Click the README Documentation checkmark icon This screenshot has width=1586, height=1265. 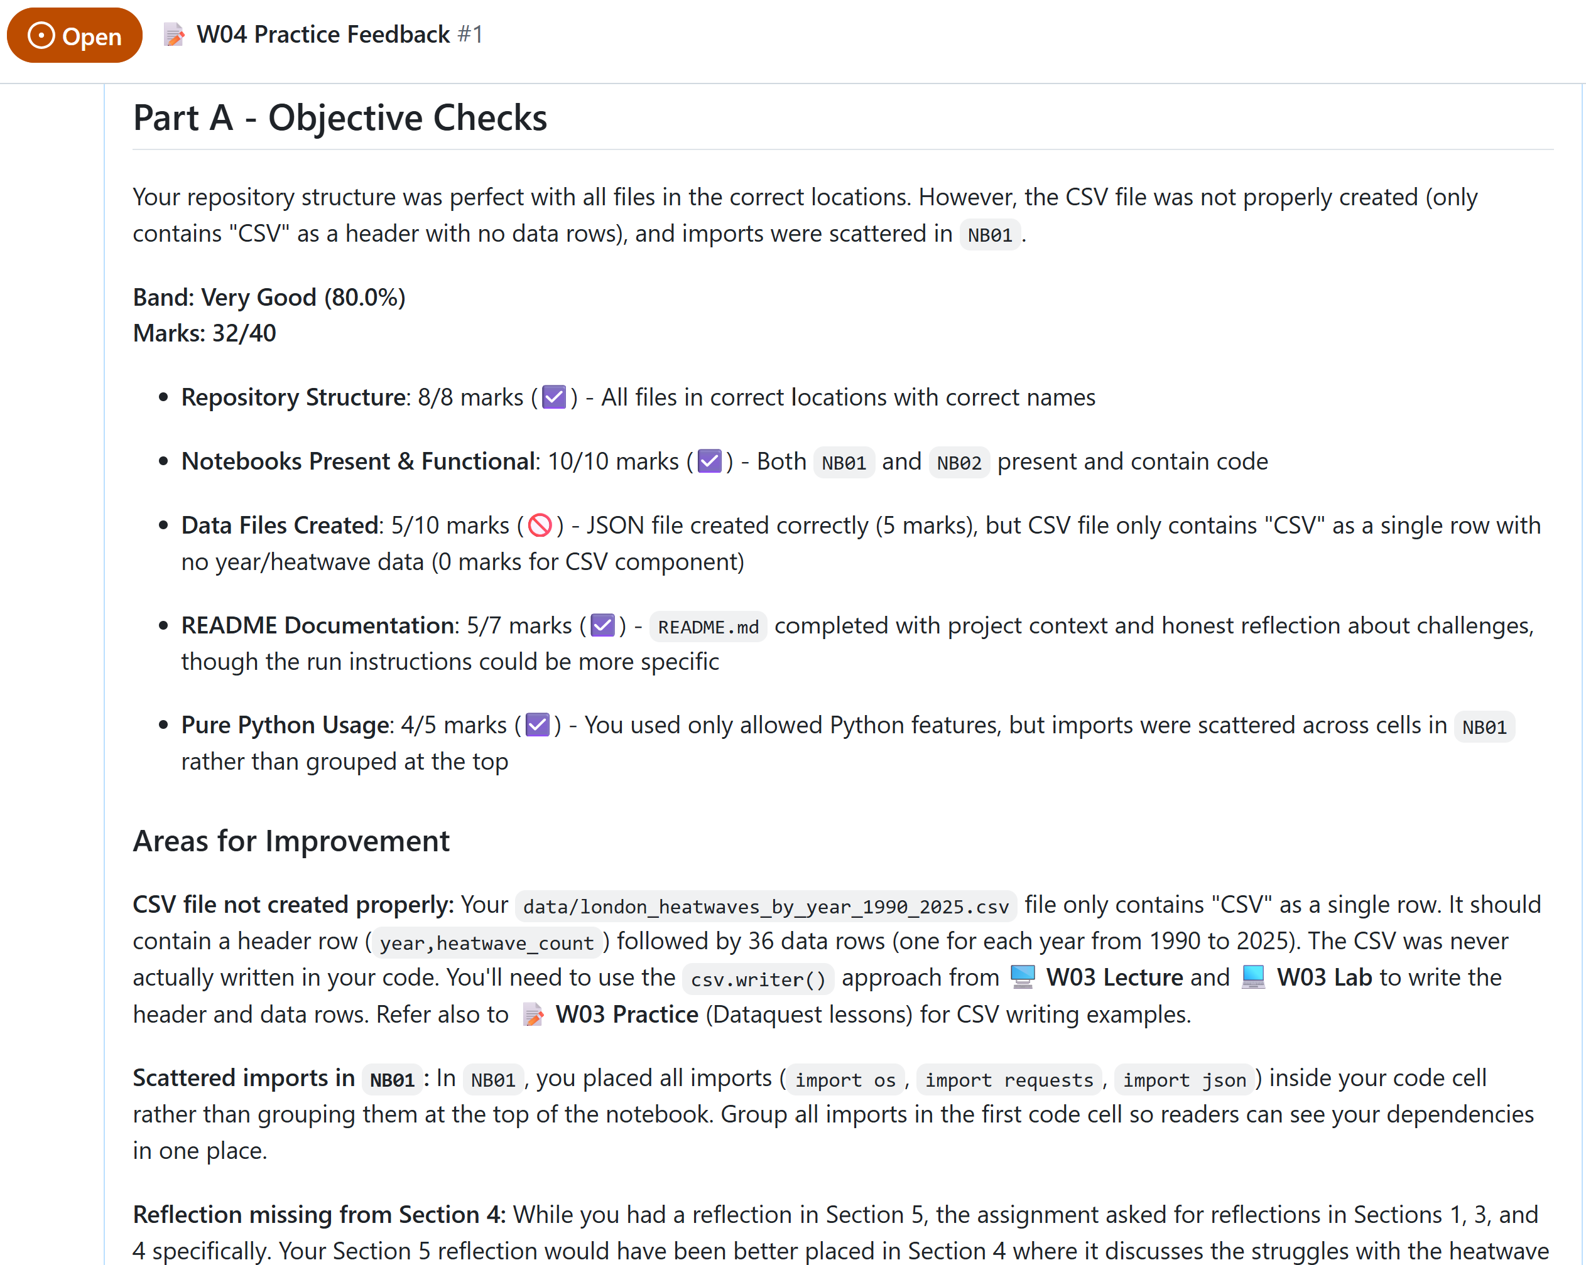(x=602, y=625)
